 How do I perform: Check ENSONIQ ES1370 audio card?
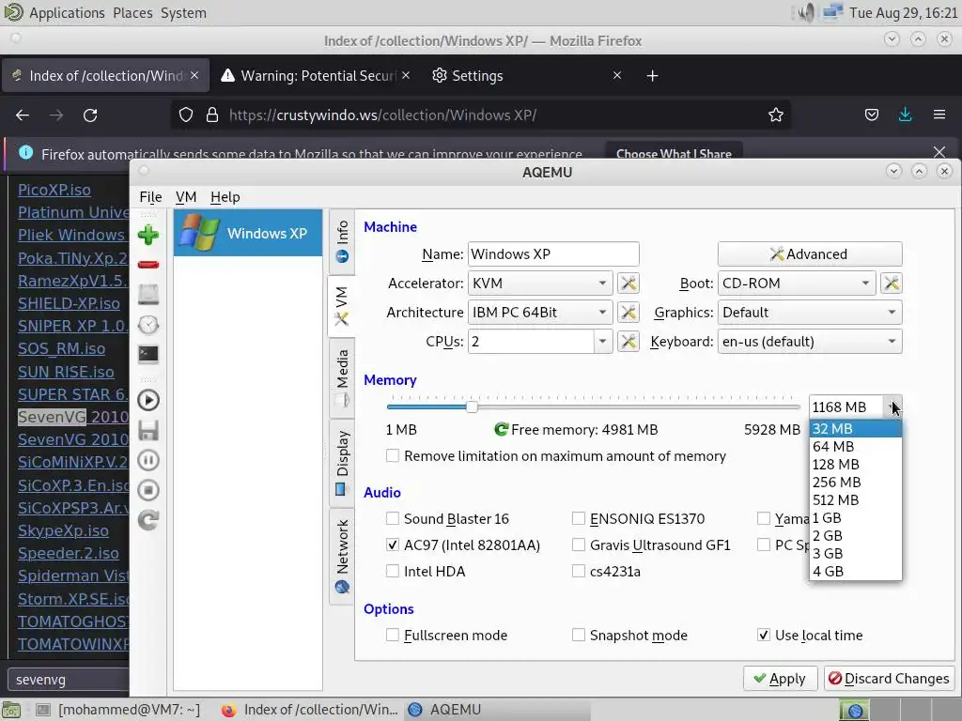(x=579, y=518)
